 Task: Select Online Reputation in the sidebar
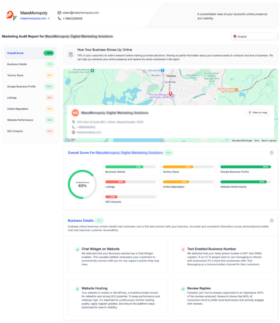[x=31, y=109]
